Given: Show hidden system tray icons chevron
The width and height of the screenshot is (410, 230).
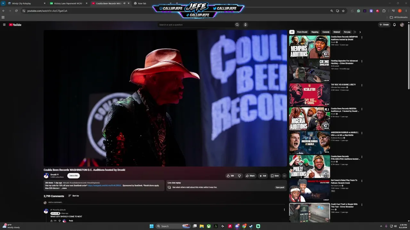Looking at the screenshot, I should [381, 226].
